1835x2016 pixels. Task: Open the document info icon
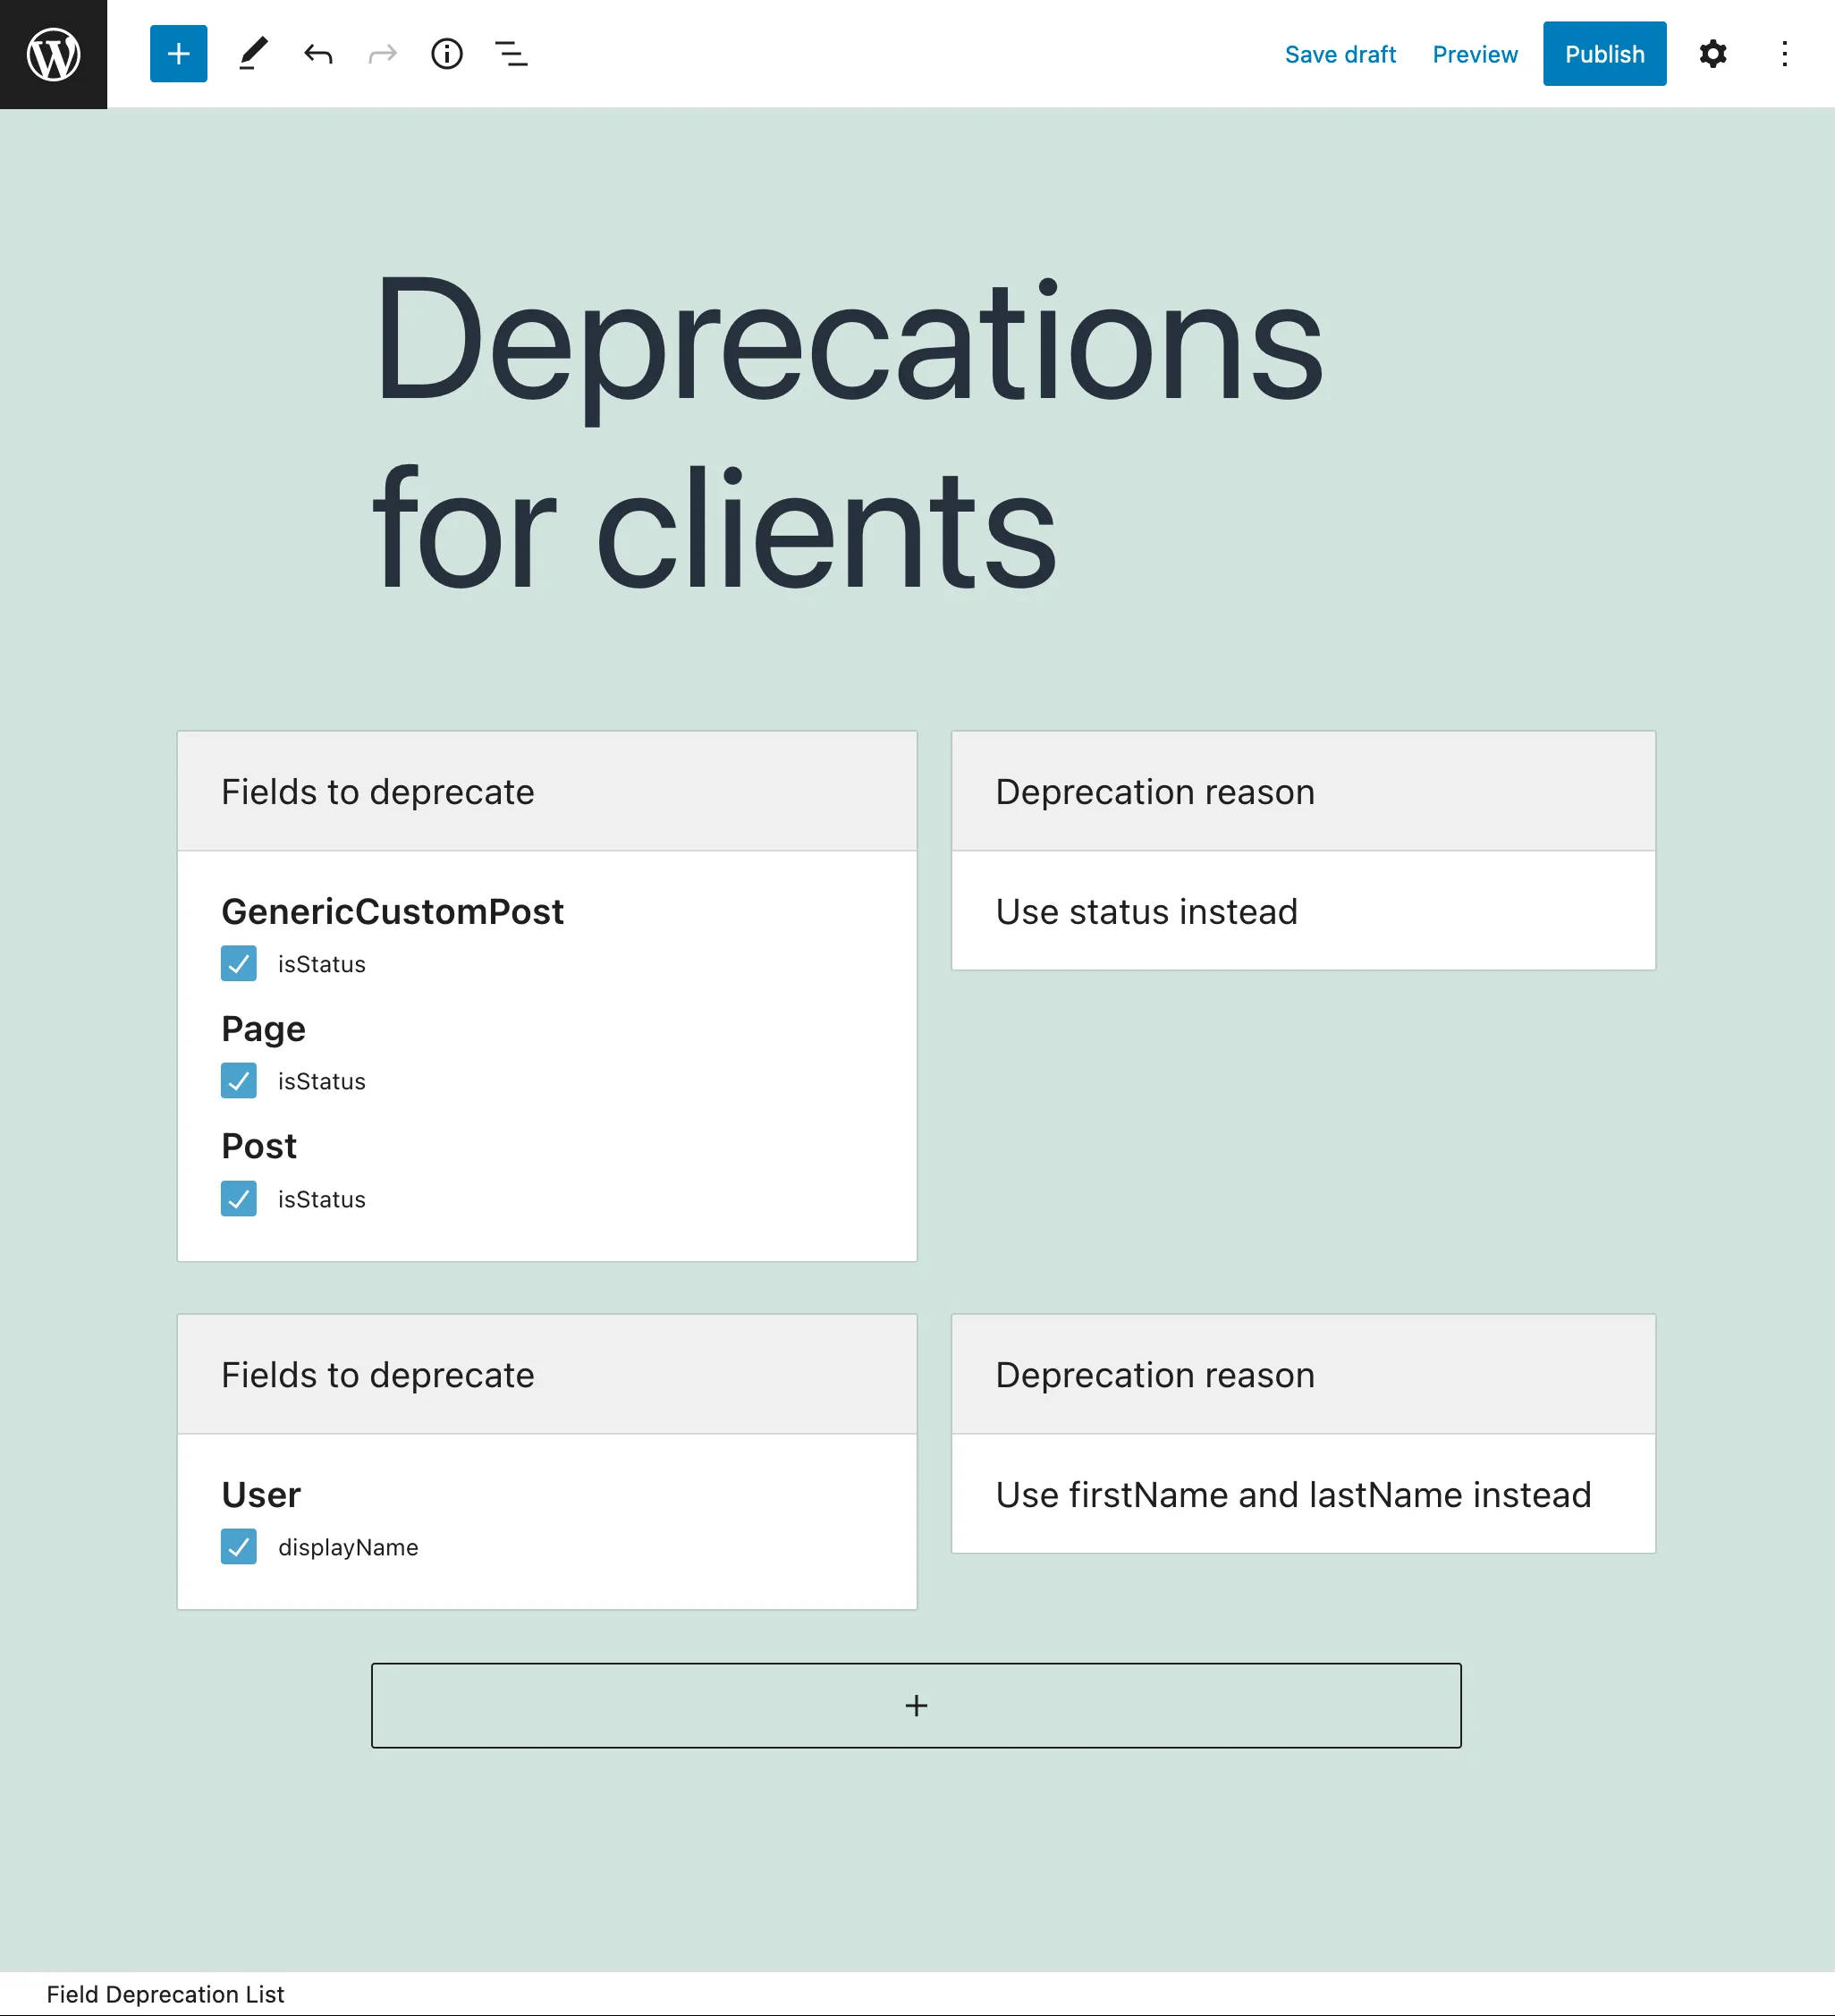pos(450,55)
